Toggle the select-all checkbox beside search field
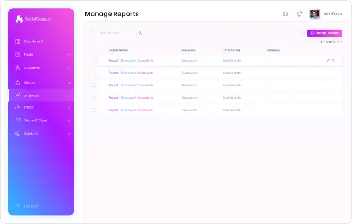The image size is (352, 224). [x=92, y=33]
